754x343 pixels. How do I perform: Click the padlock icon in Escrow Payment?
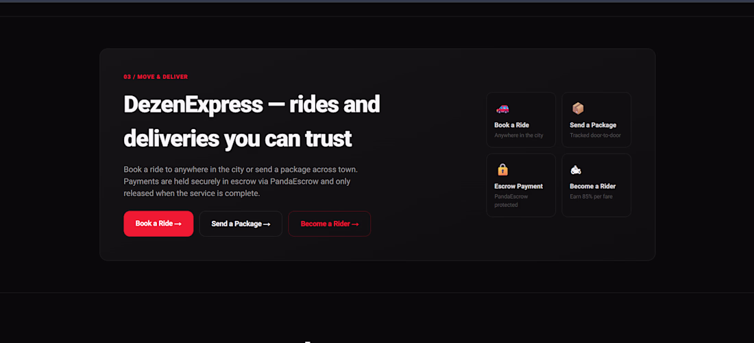tap(502, 170)
